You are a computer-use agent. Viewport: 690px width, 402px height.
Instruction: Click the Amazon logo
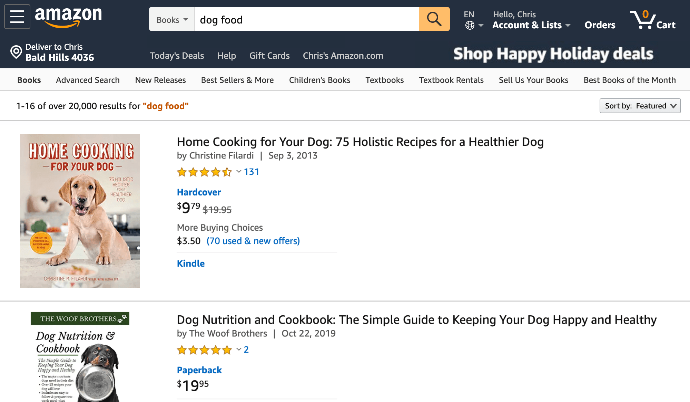[68, 17]
